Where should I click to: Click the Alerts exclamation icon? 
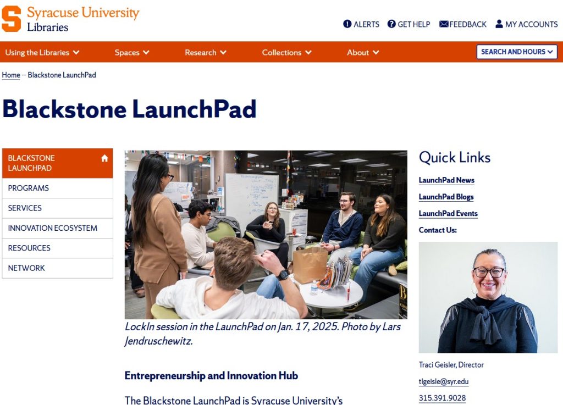347,24
